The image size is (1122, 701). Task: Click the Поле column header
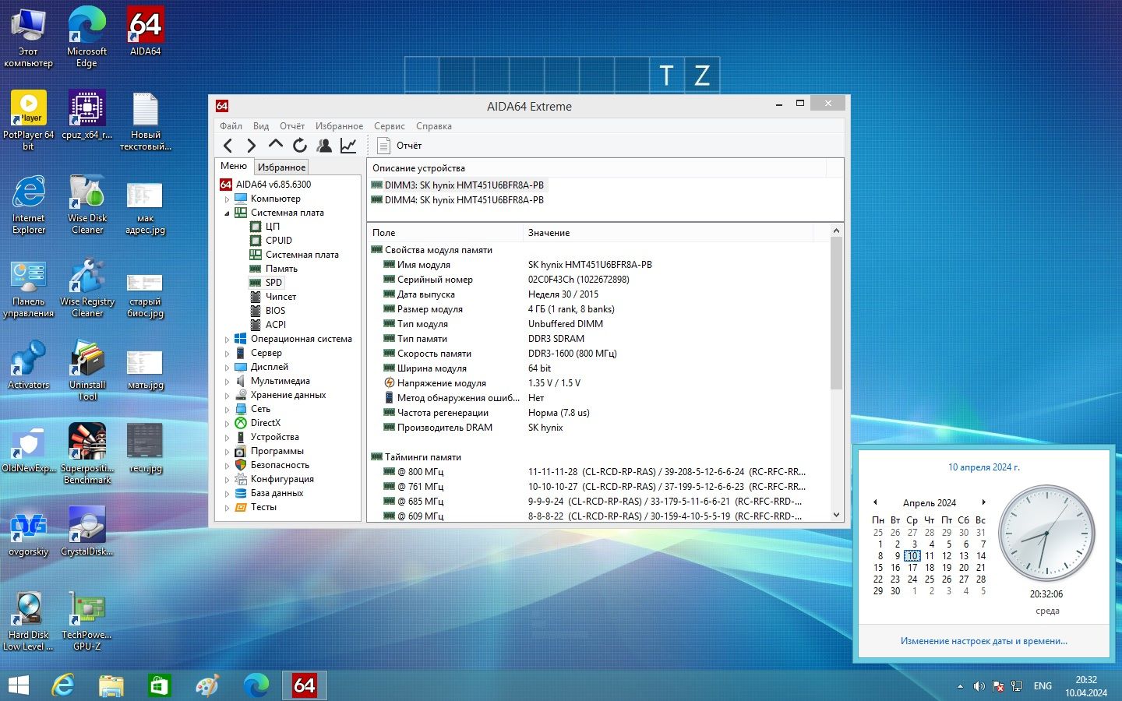(445, 233)
